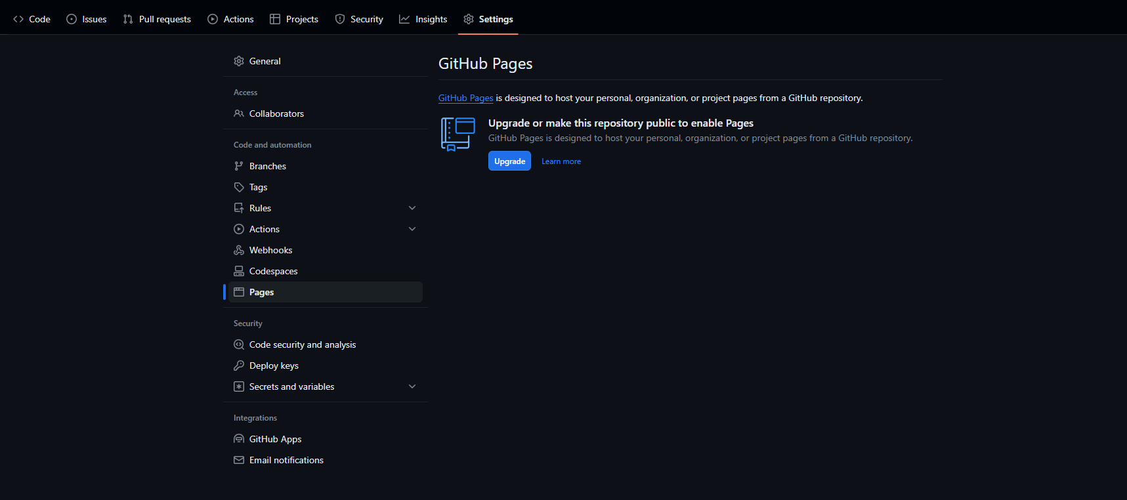Follow the GitHub Pages link in description

tap(465, 98)
